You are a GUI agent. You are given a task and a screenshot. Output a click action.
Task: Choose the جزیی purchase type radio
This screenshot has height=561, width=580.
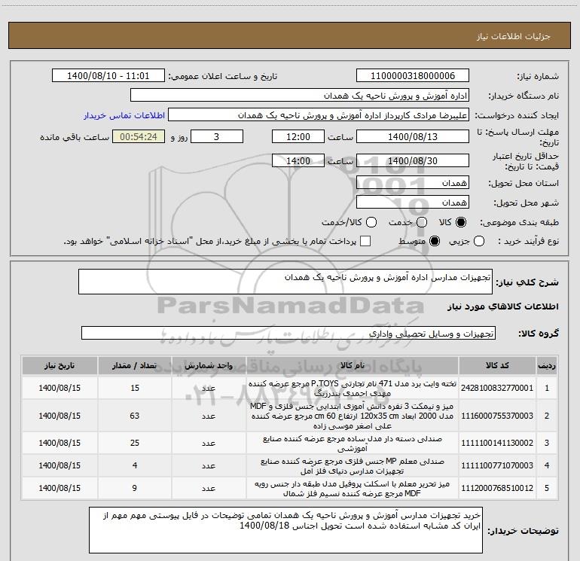[479, 241]
